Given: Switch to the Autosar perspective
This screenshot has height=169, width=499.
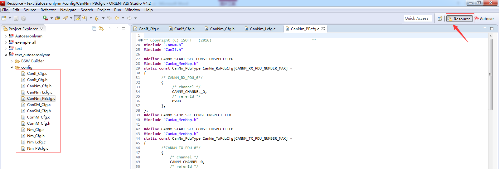Looking at the screenshot, I should coord(484,19).
